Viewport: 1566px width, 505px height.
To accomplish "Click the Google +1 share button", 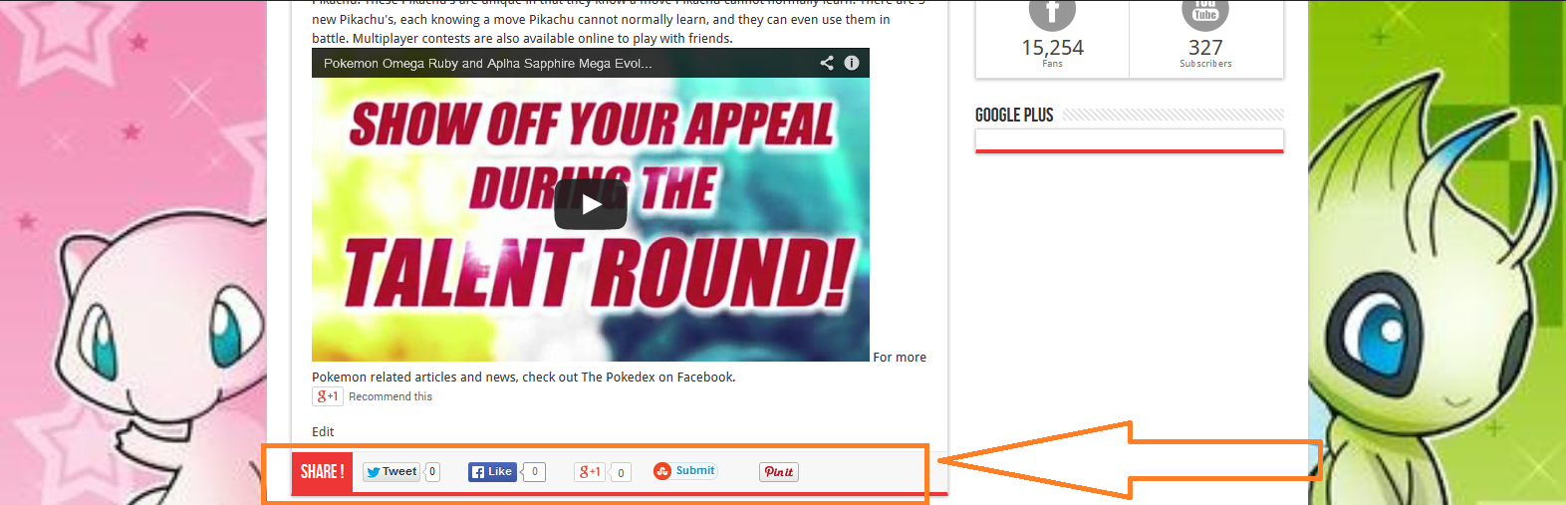I will tap(590, 472).
